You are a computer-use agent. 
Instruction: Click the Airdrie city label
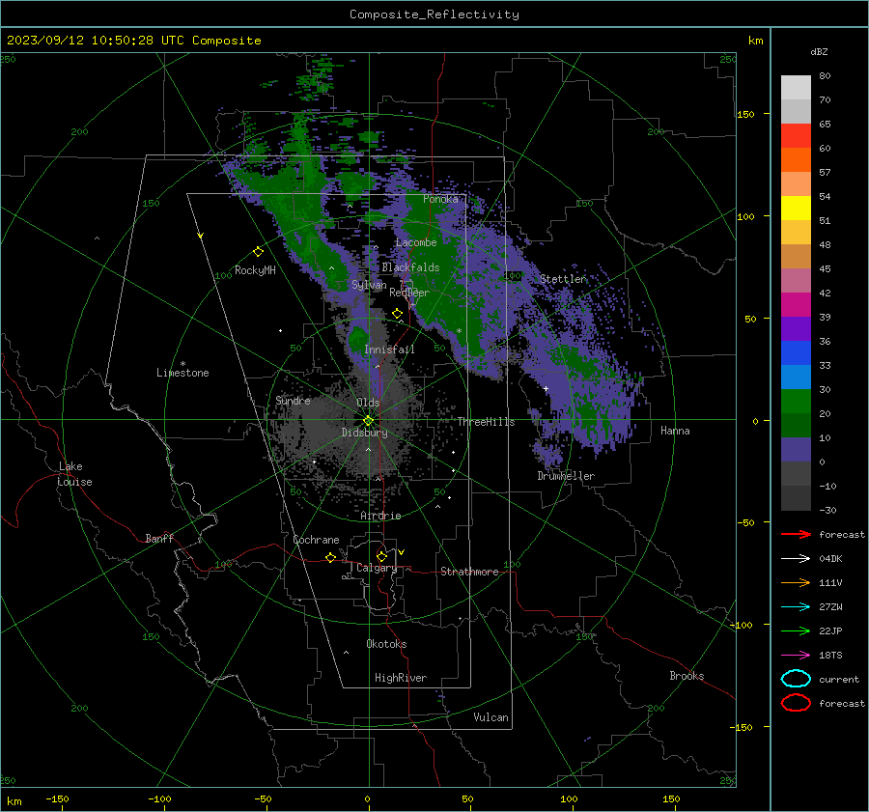[x=380, y=516]
